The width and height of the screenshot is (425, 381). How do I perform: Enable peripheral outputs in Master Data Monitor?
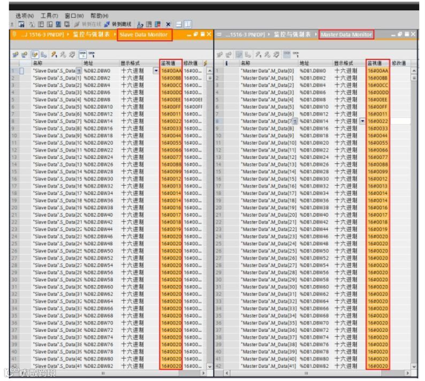click(276, 55)
